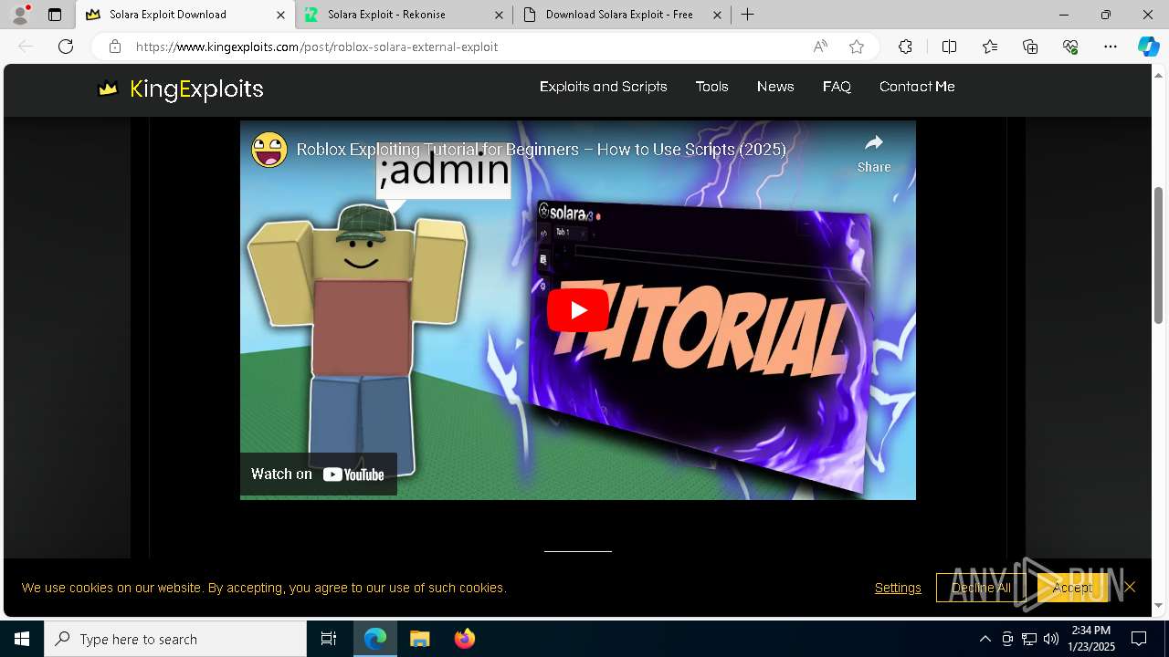Open Task View on taskbar
1169x657 pixels.
coord(329,639)
